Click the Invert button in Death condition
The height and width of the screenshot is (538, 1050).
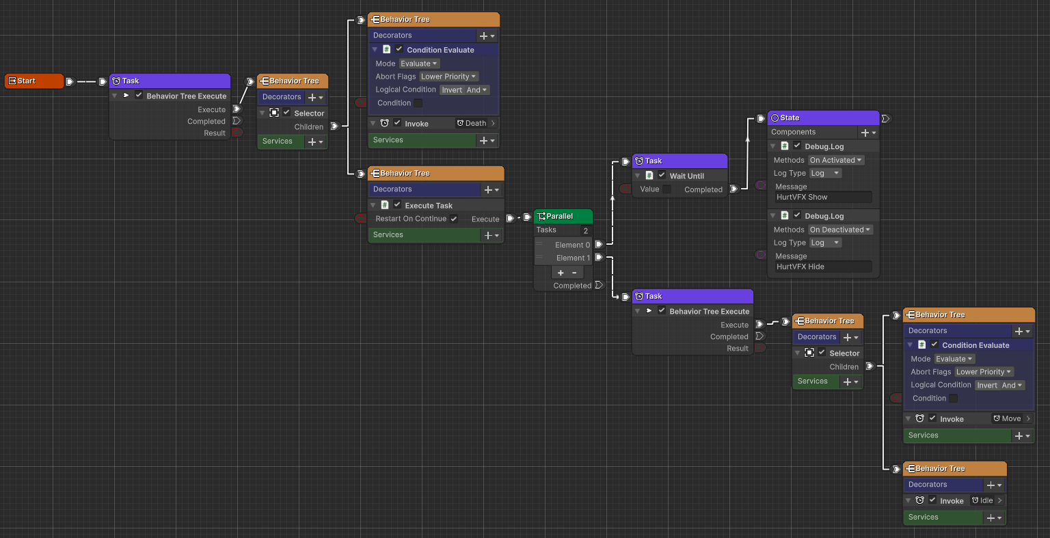(452, 90)
